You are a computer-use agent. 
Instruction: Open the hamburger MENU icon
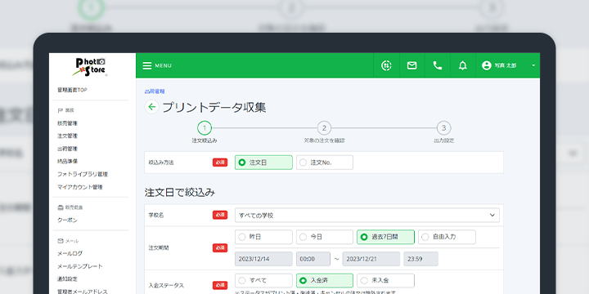point(147,65)
